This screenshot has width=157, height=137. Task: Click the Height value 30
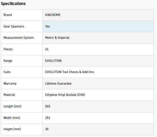coord(47,129)
